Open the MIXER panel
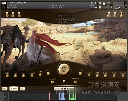This screenshot has height=101, width=128. click(64, 88)
